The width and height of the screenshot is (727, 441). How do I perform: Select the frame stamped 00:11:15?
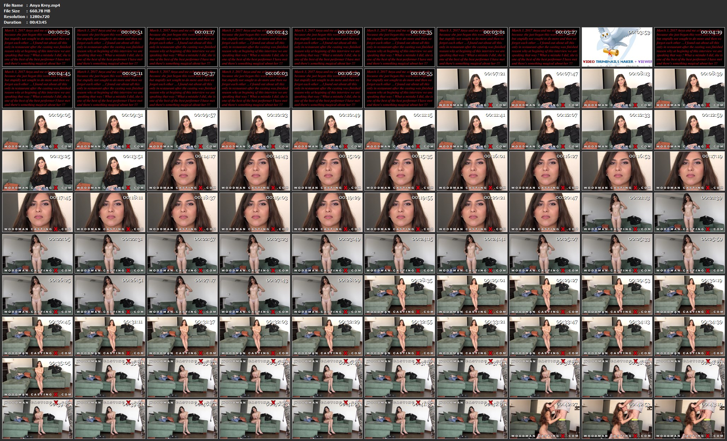400,130
